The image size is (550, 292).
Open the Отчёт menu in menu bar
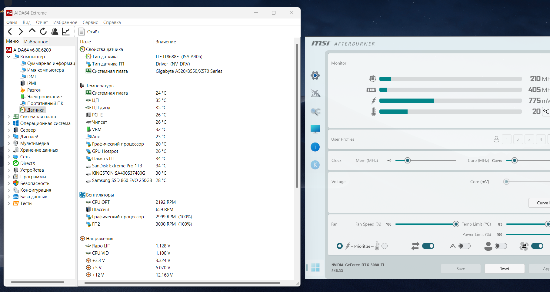tap(42, 22)
